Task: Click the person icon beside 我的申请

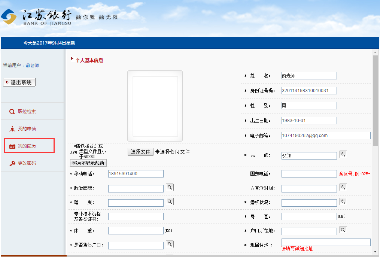Action: 12,129
